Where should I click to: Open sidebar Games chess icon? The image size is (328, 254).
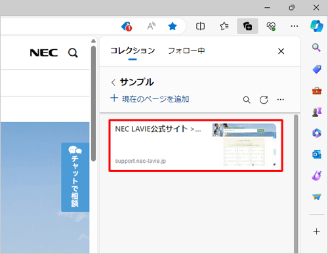(317, 112)
